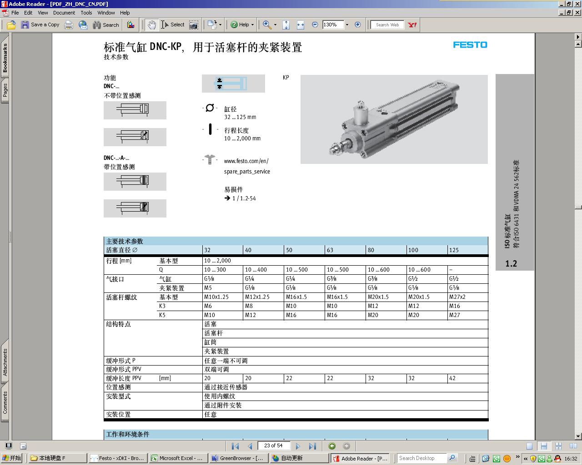Click Save a Copy button
The height and width of the screenshot is (465, 582).
pos(40,25)
